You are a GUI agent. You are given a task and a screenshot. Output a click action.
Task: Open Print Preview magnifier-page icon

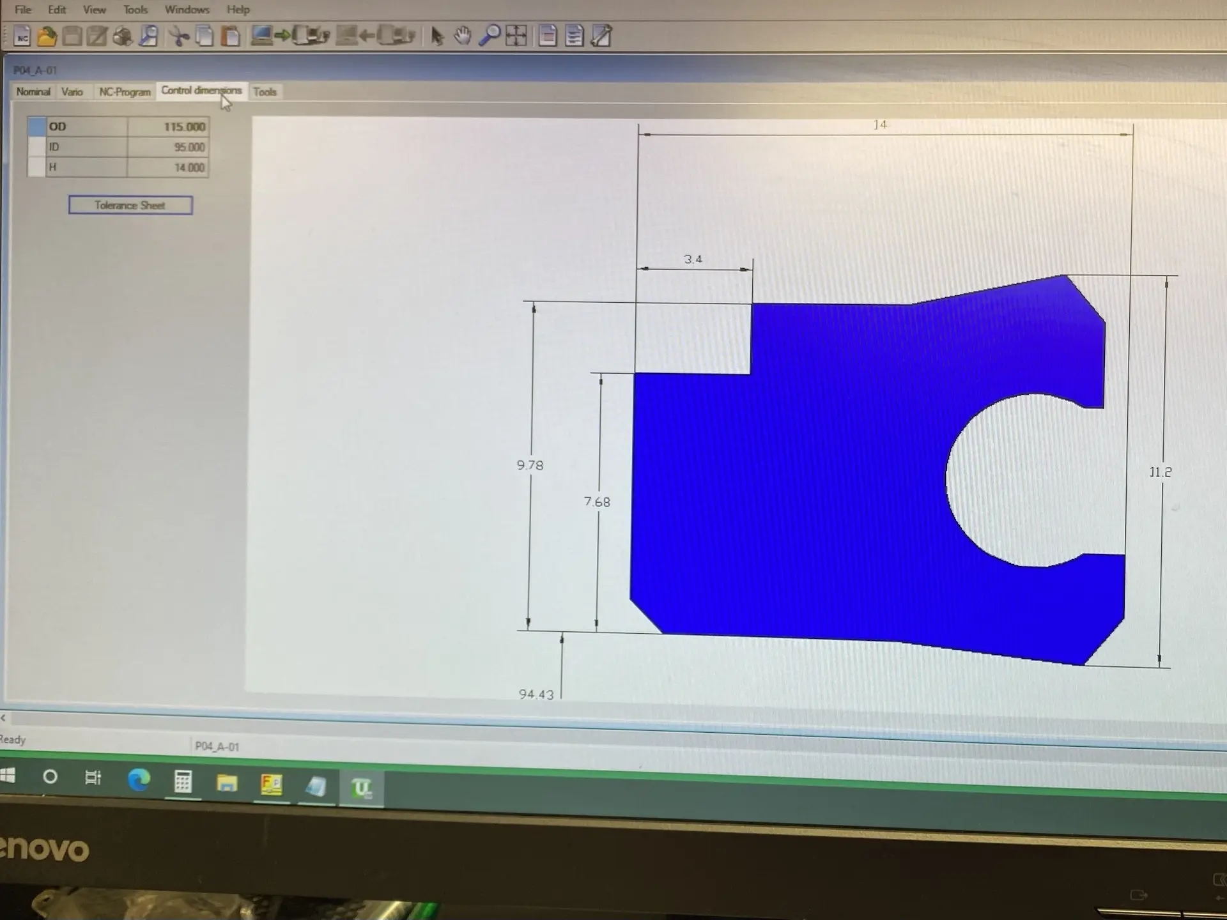[148, 36]
